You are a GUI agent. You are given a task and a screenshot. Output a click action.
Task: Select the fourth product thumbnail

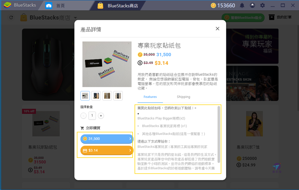(x=118, y=96)
